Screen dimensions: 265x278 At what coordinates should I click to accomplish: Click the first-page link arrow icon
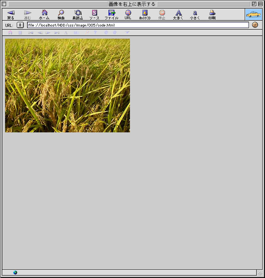pyautogui.click(x=31, y=33)
